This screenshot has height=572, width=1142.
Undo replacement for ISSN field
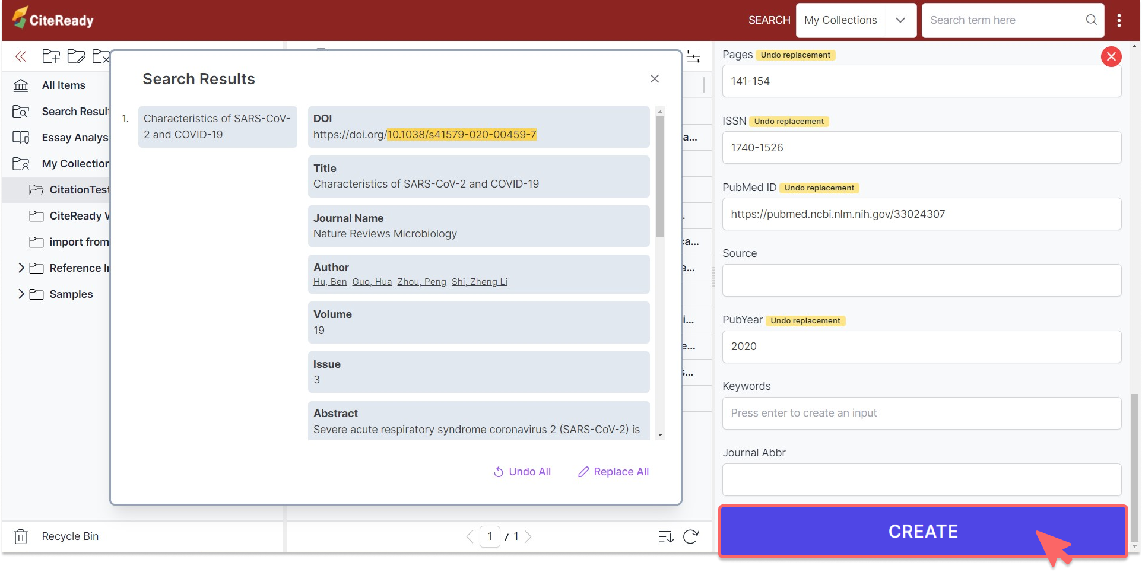point(789,122)
